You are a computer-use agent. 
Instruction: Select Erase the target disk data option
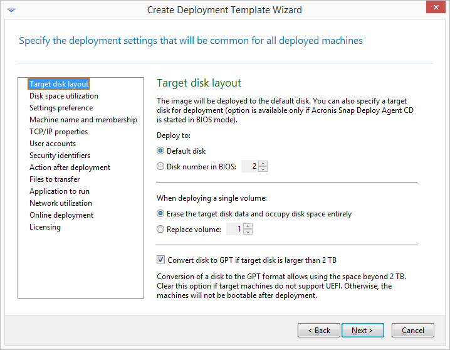click(161, 214)
